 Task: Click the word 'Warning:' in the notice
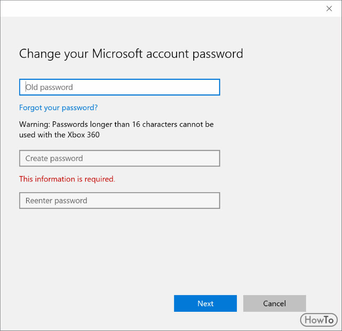(35, 124)
